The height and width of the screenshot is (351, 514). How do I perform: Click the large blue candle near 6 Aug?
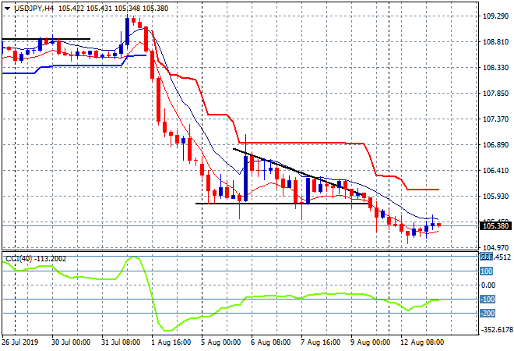[x=245, y=177]
